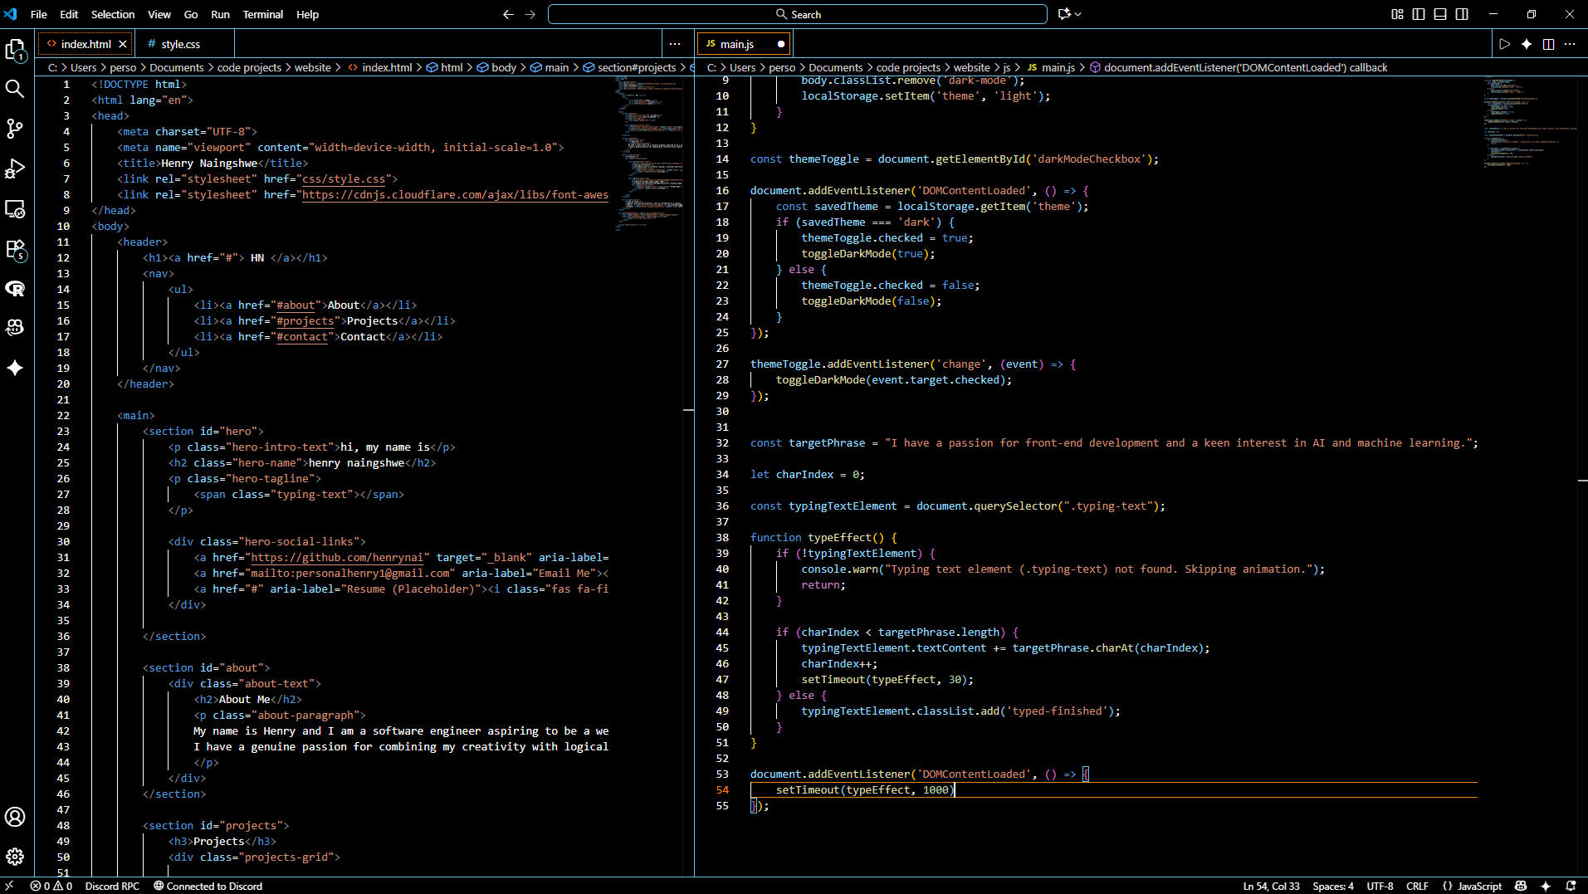Image resolution: width=1588 pixels, height=894 pixels.
Task: Open the Run and Debug view
Action: pos(15,169)
